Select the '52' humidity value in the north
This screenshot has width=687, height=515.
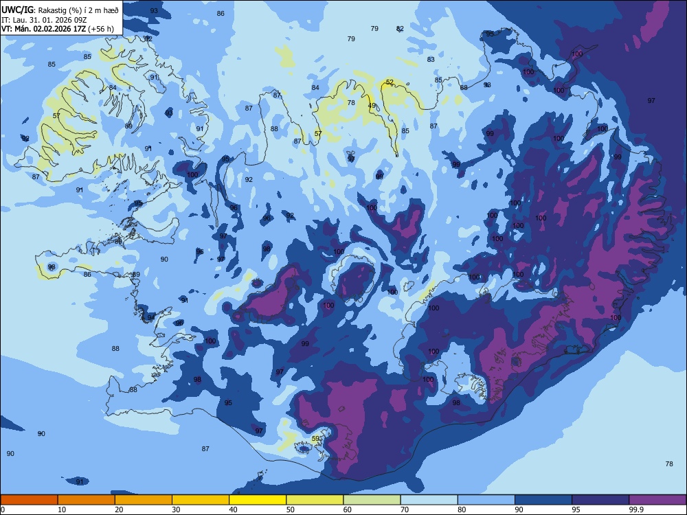(x=390, y=82)
